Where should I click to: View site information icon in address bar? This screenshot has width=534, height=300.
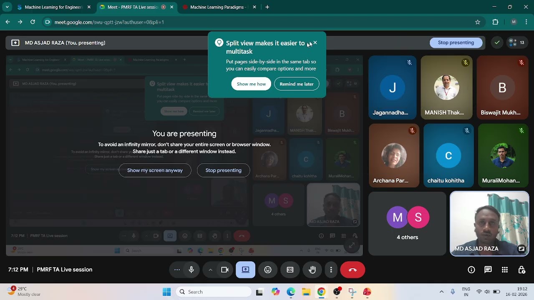[47, 22]
